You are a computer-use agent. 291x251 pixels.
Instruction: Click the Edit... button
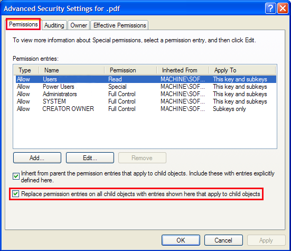[90, 158]
